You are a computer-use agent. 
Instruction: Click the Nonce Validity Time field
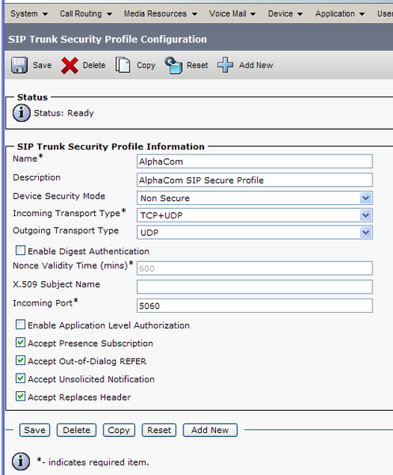pyautogui.click(x=255, y=268)
